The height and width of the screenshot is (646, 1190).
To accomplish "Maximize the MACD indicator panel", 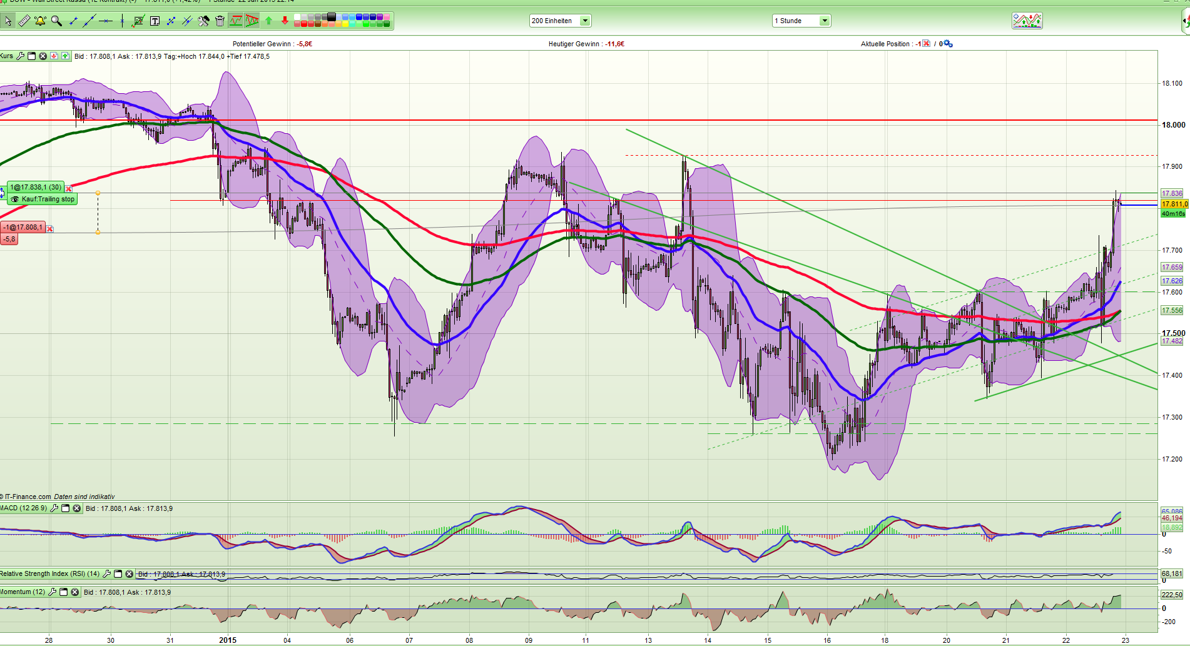I will pos(66,508).
